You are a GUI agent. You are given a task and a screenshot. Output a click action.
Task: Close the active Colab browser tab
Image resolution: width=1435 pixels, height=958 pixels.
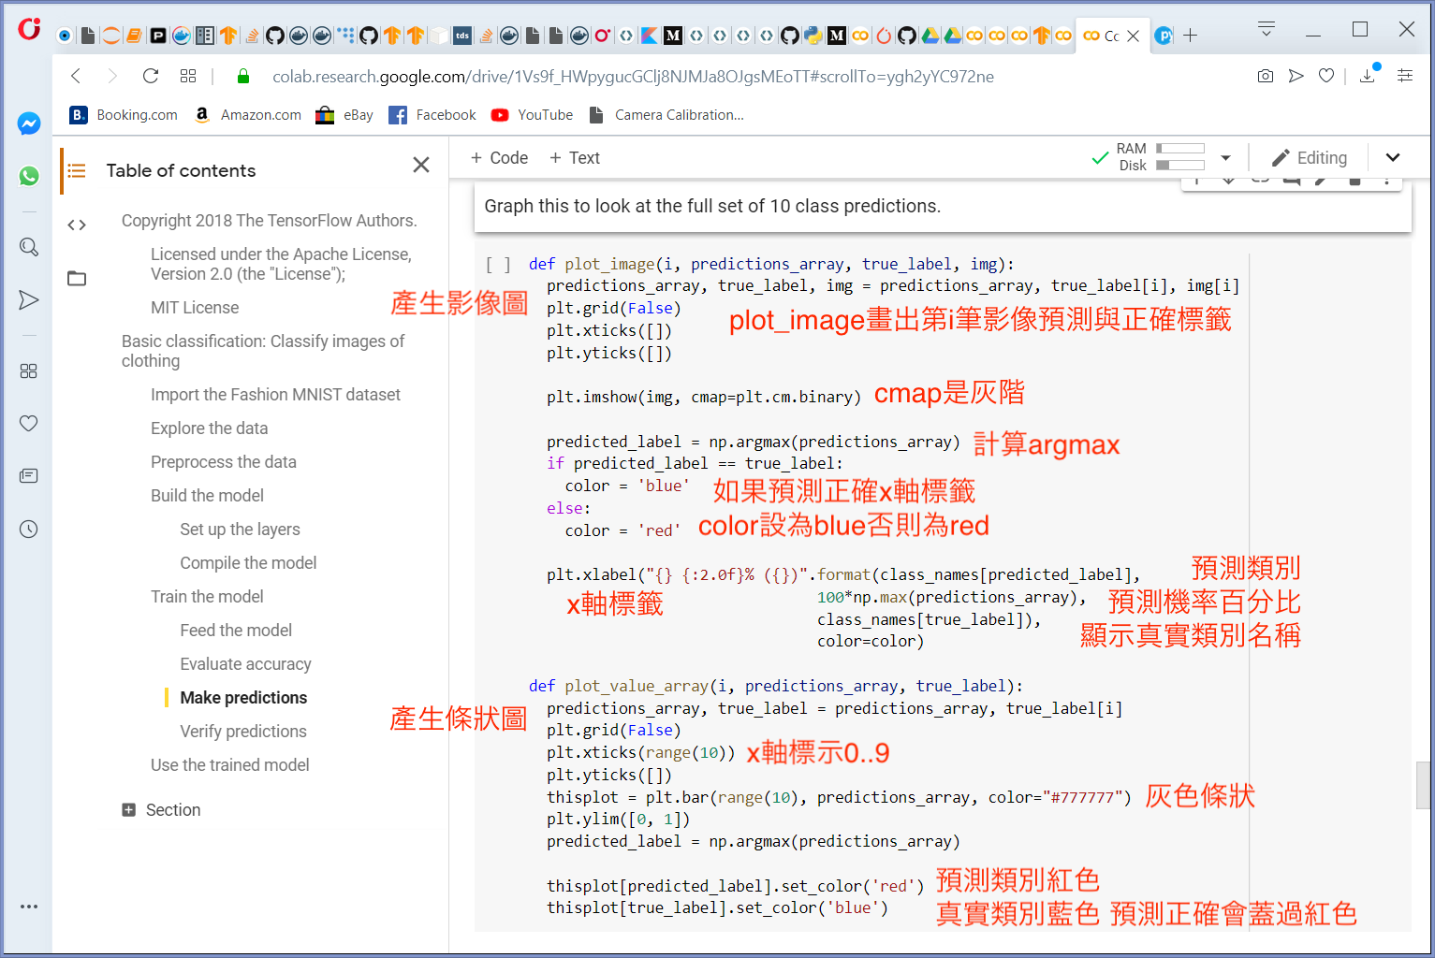click(x=1134, y=36)
